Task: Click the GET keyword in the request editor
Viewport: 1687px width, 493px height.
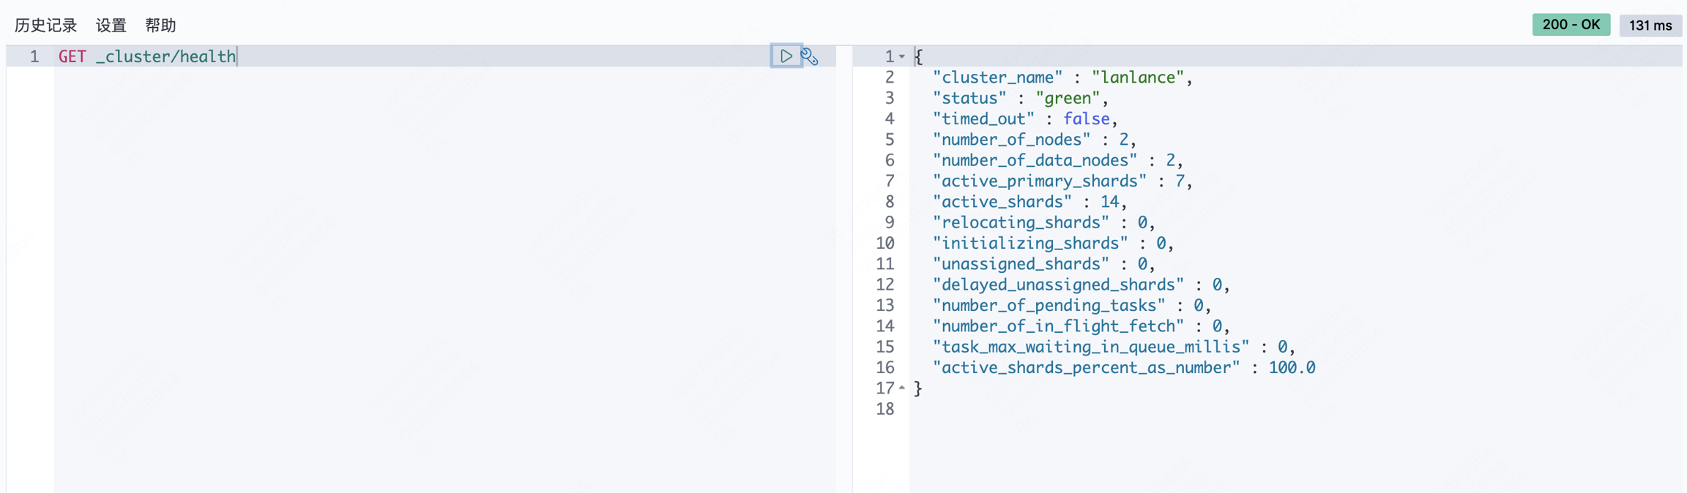Action: 72,56
